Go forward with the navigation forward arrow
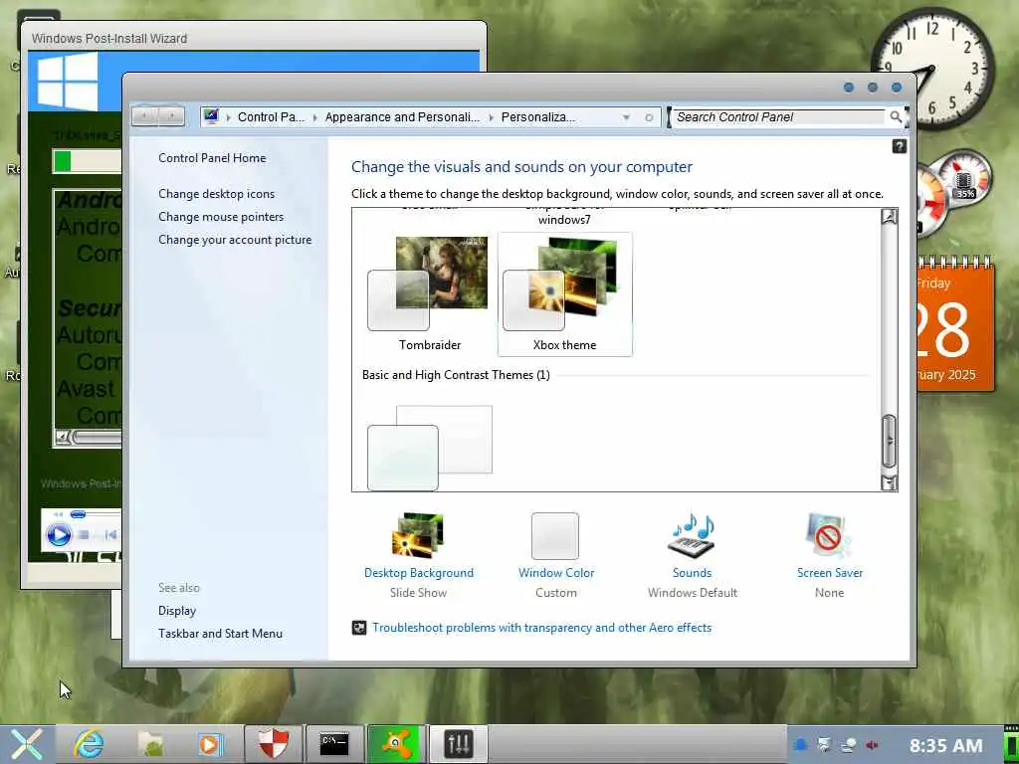This screenshot has height=764, width=1019. (171, 116)
